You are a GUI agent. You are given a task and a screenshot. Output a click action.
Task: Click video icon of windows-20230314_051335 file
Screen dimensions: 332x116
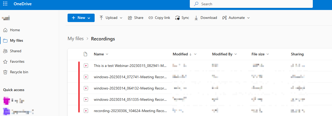[x=86, y=99]
